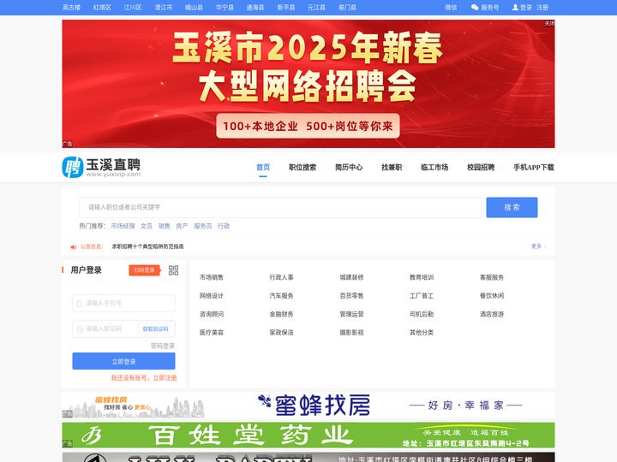Open the 简历中心 menu item
Viewport: 617px width, 462px height.
[x=349, y=168]
